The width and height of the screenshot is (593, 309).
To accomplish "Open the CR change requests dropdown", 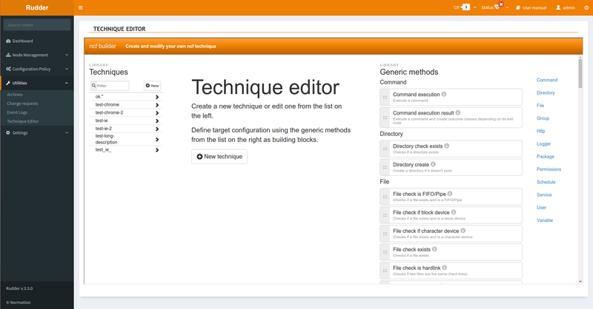I will point(466,7).
